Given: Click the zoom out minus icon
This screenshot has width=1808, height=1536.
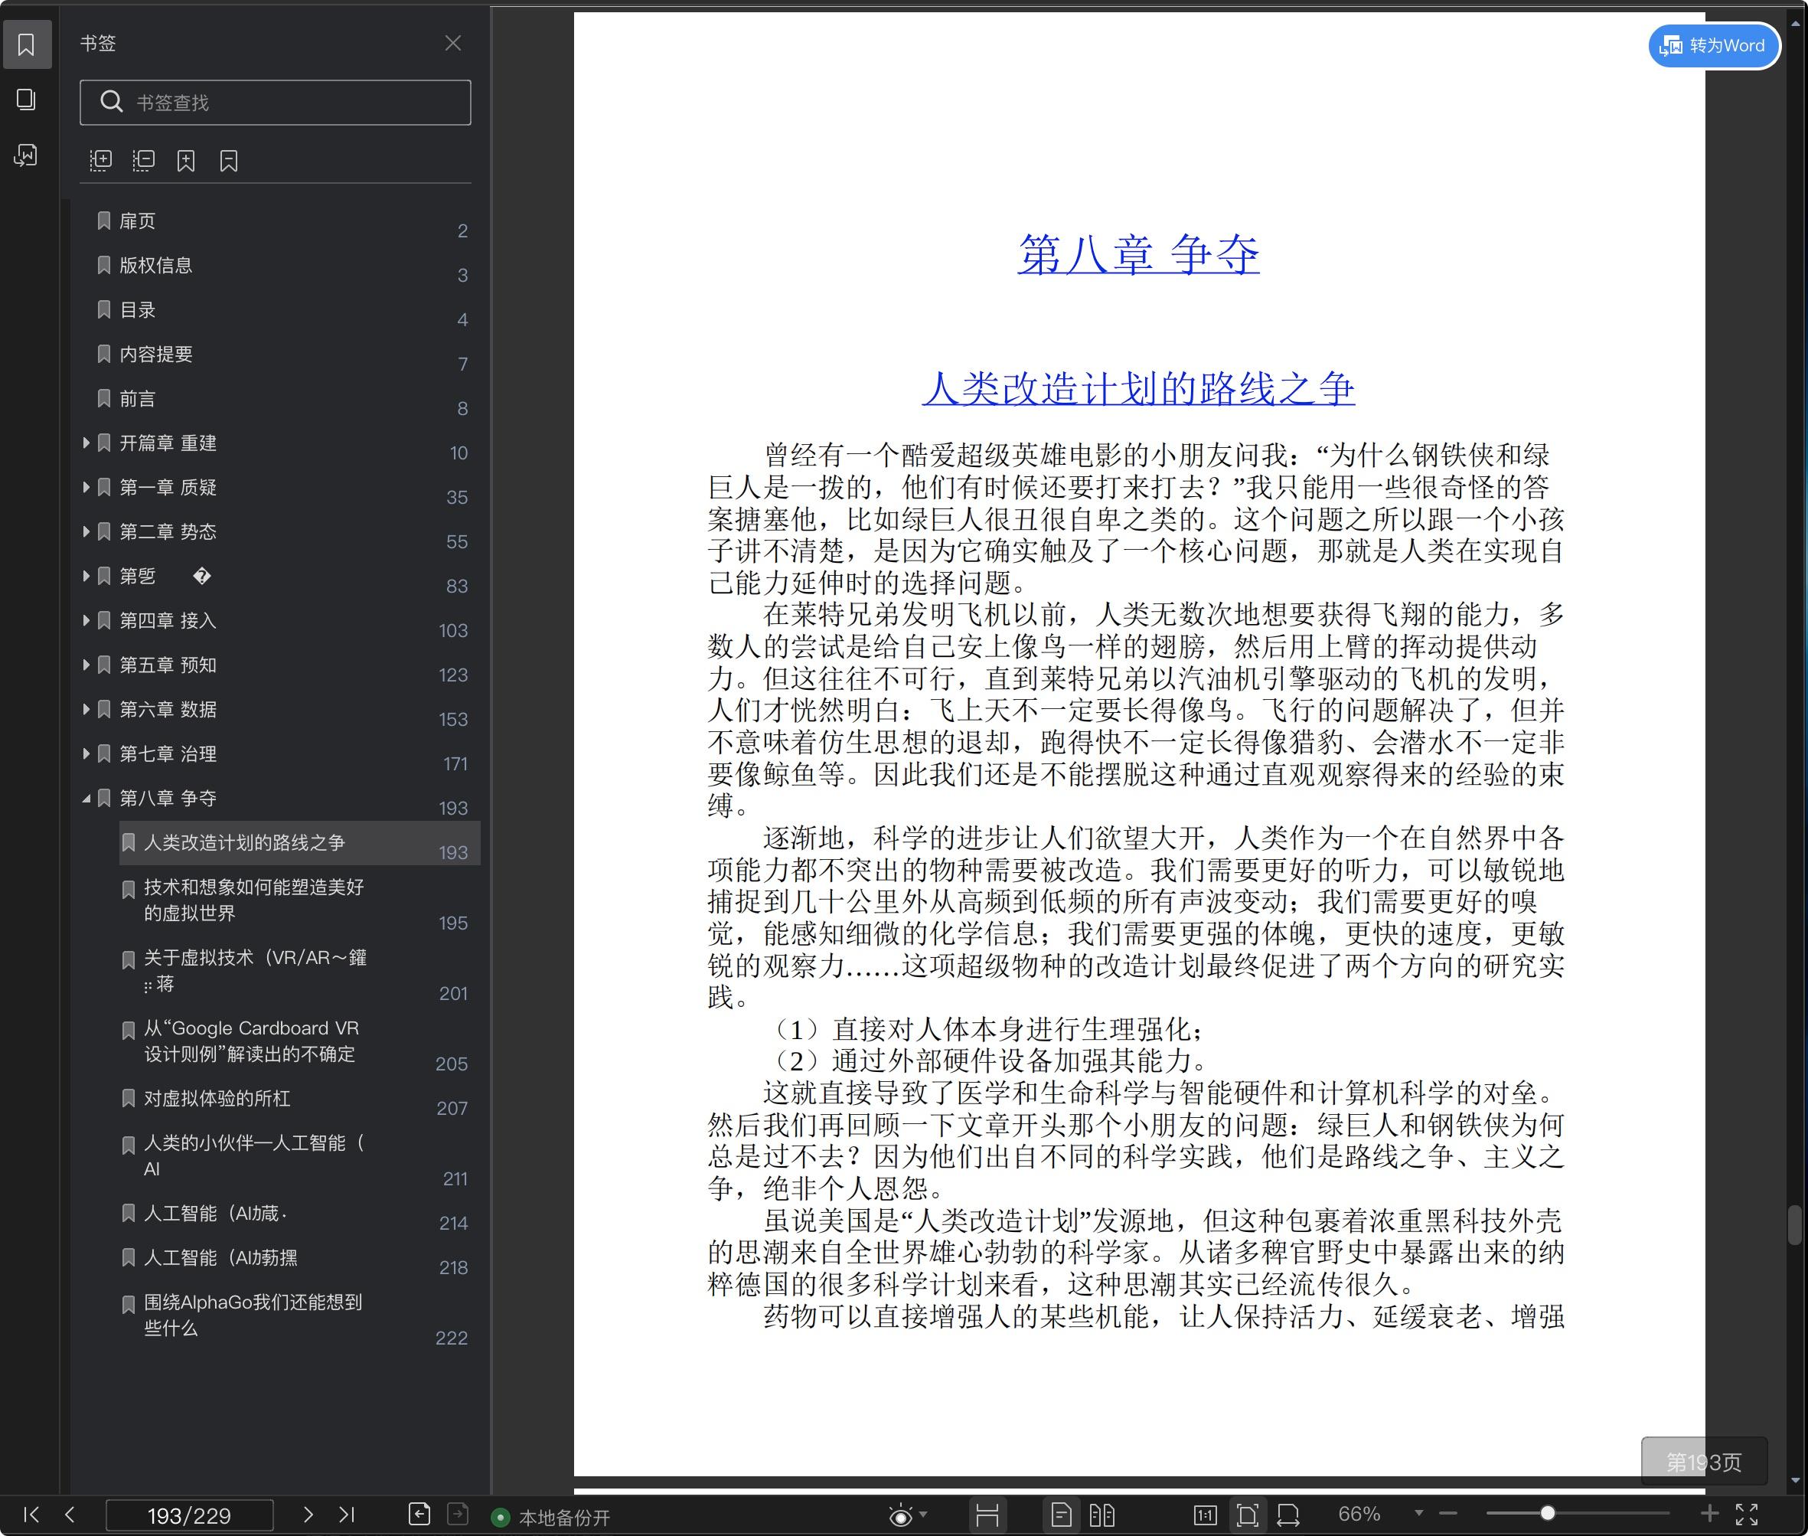Looking at the screenshot, I should (x=1448, y=1515).
